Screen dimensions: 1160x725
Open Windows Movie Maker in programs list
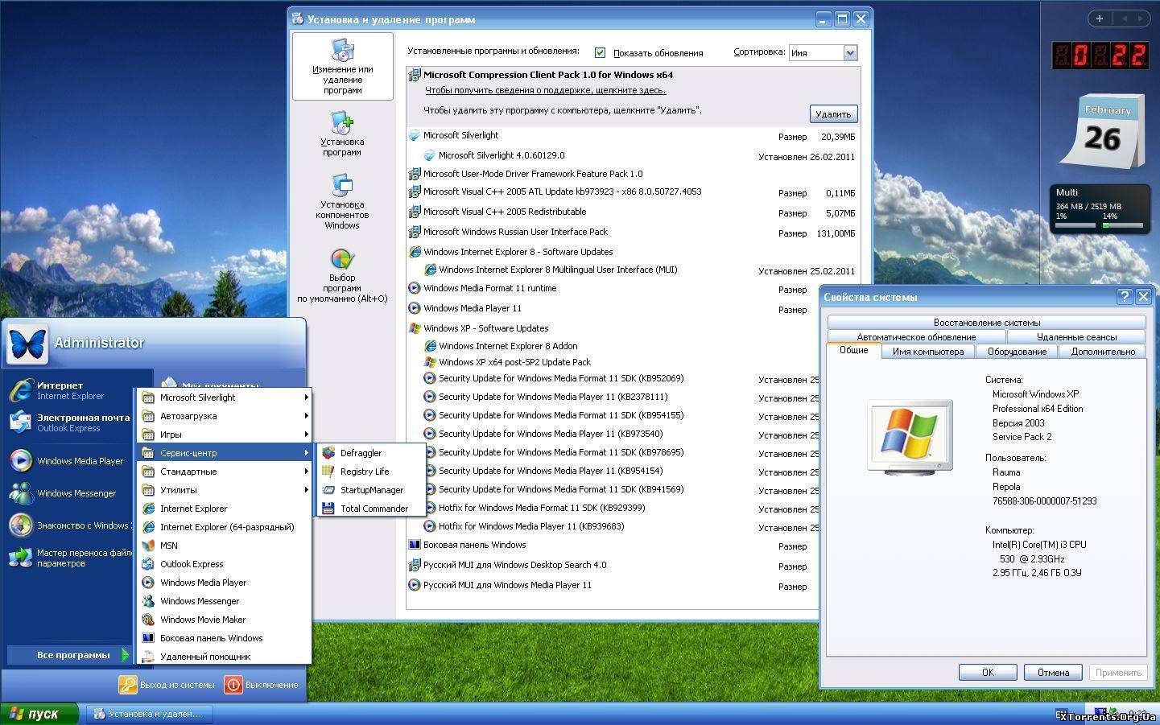[225, 620]
